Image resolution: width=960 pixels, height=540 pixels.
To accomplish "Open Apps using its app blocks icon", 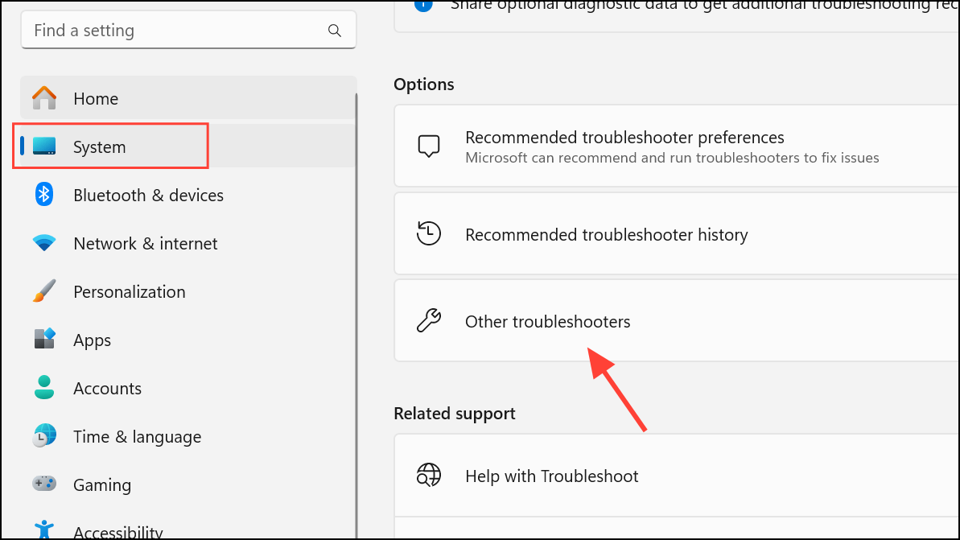I will pos(45,339).
